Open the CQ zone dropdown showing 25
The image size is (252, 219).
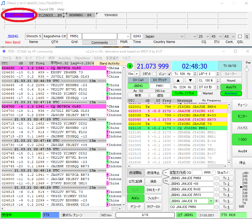click(204, 37)
